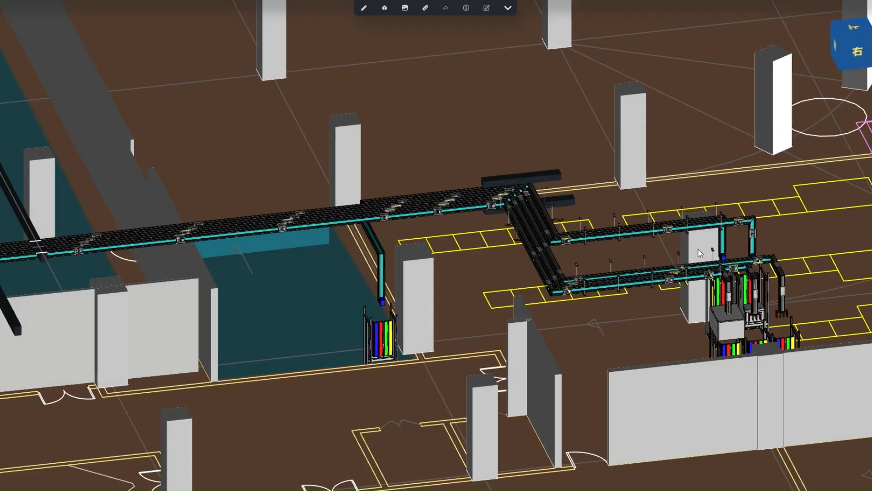The image size is (872, 491).
Task: Click the top face of view cube
Action: pos(854,26)
